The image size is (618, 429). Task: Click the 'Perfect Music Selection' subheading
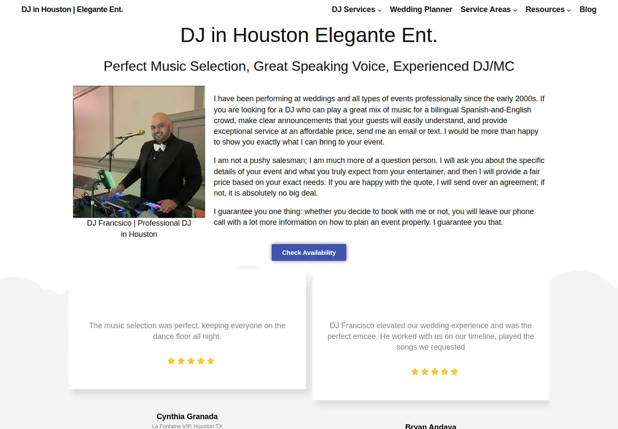coord(309,66)
